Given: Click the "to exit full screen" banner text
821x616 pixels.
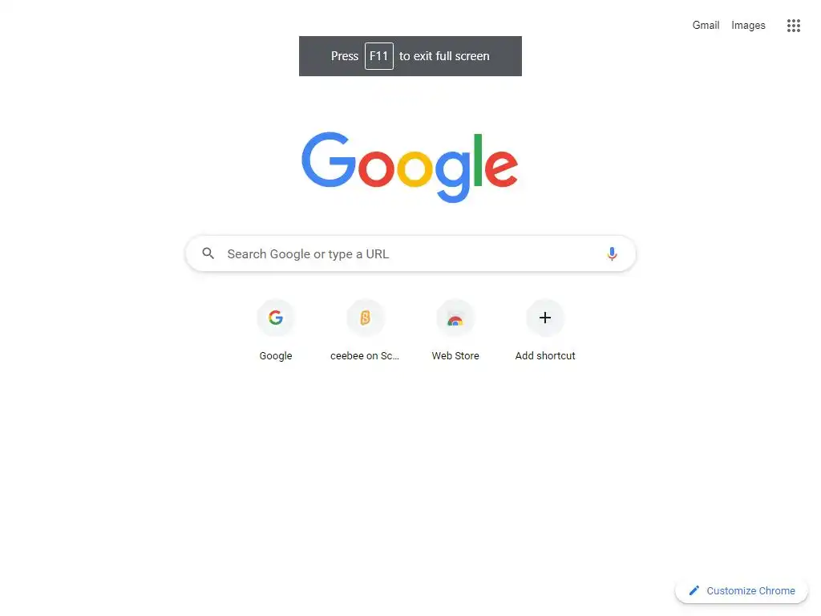Looking at the screenshot, I should 444,56.
